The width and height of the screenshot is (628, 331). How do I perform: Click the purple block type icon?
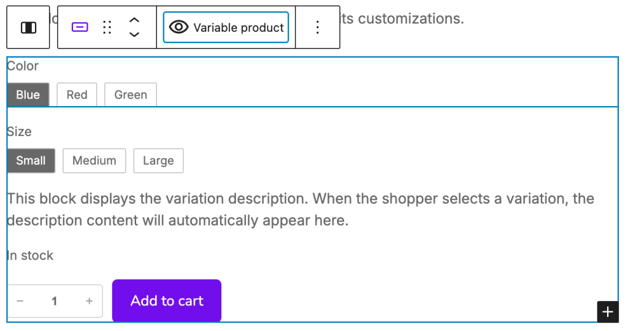pyautogui.click(x=80, y=28)
